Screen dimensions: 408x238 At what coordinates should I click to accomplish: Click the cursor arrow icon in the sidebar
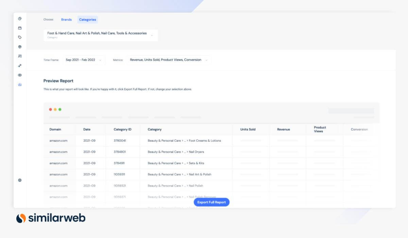click(x=19, y=65)
